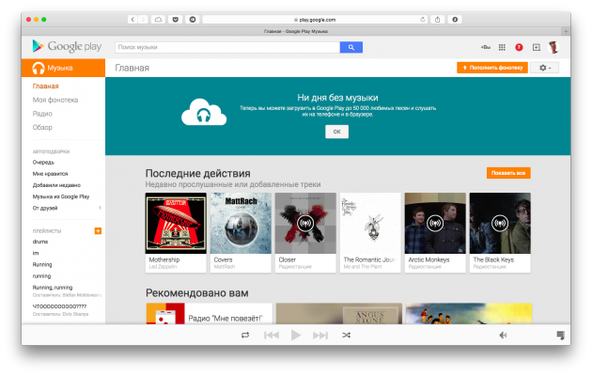Click the iCloud tabs toolbar icon

click(x=158, y=19)
